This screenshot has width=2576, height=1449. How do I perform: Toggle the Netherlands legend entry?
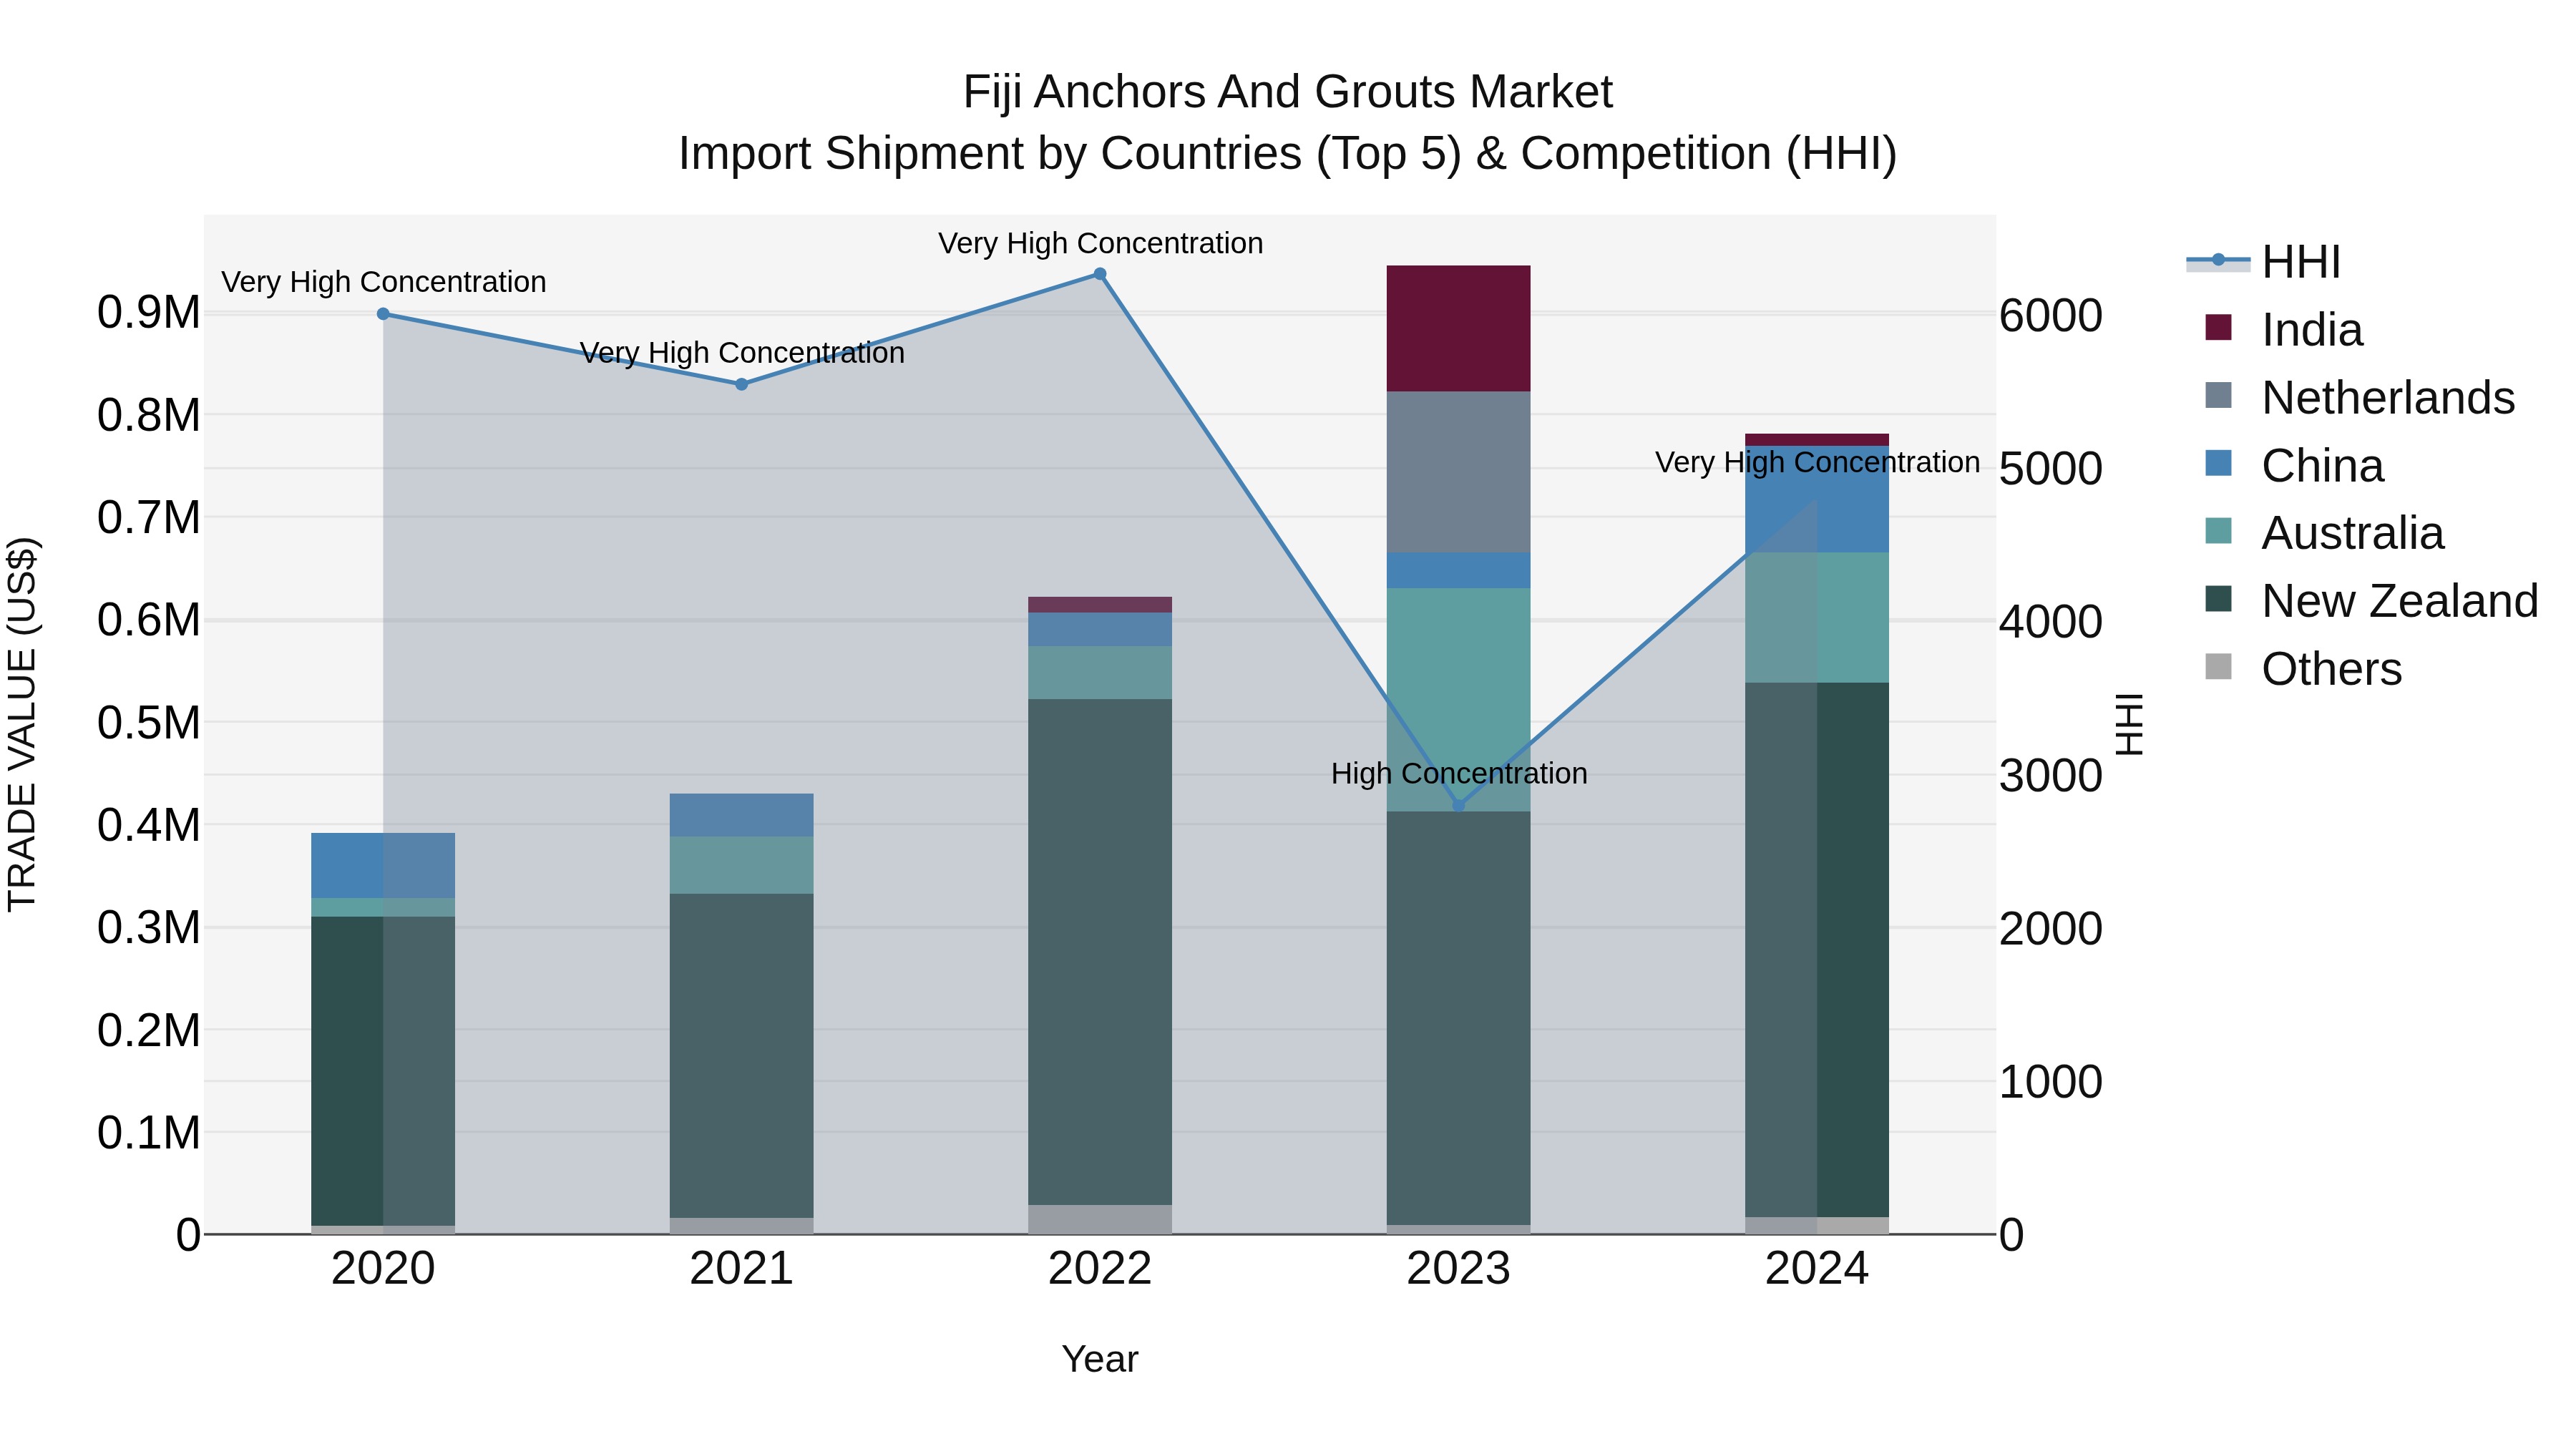tap(2359, 398)
